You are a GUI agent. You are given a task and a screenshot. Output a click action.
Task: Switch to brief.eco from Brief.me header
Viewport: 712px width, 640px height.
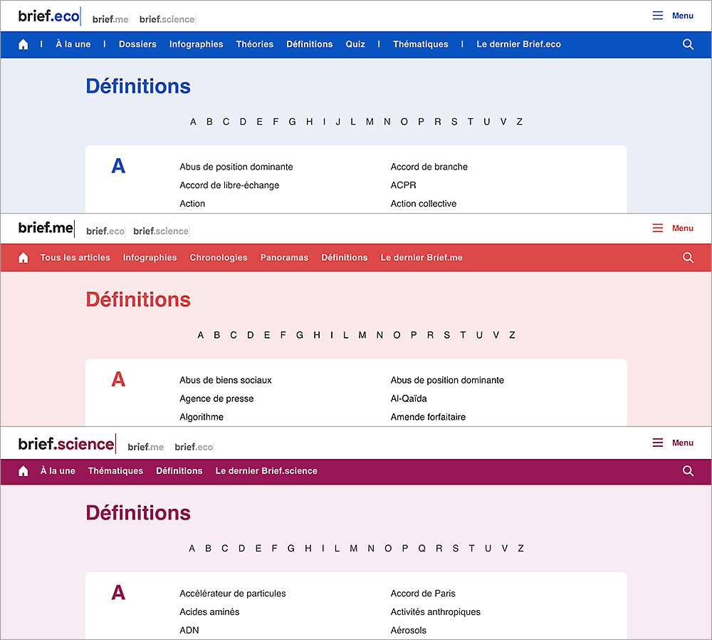105,231
